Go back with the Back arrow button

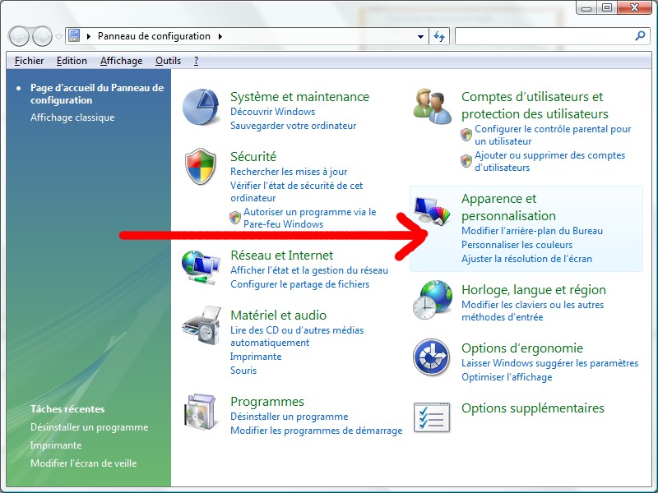click(x=19, y=36)
